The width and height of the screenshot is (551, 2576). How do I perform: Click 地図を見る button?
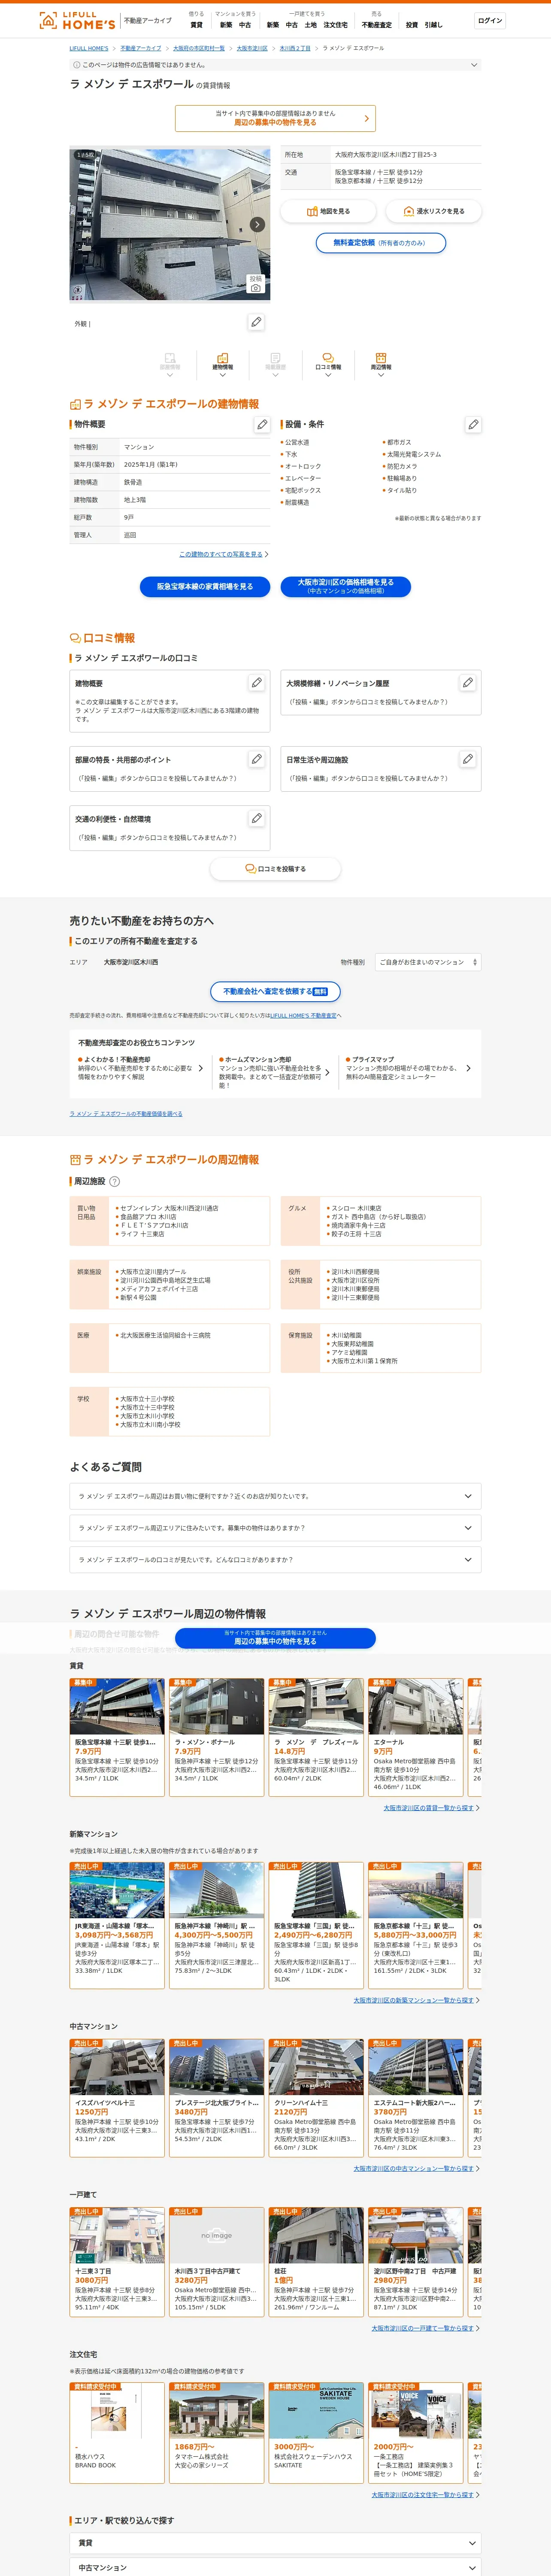328,211
